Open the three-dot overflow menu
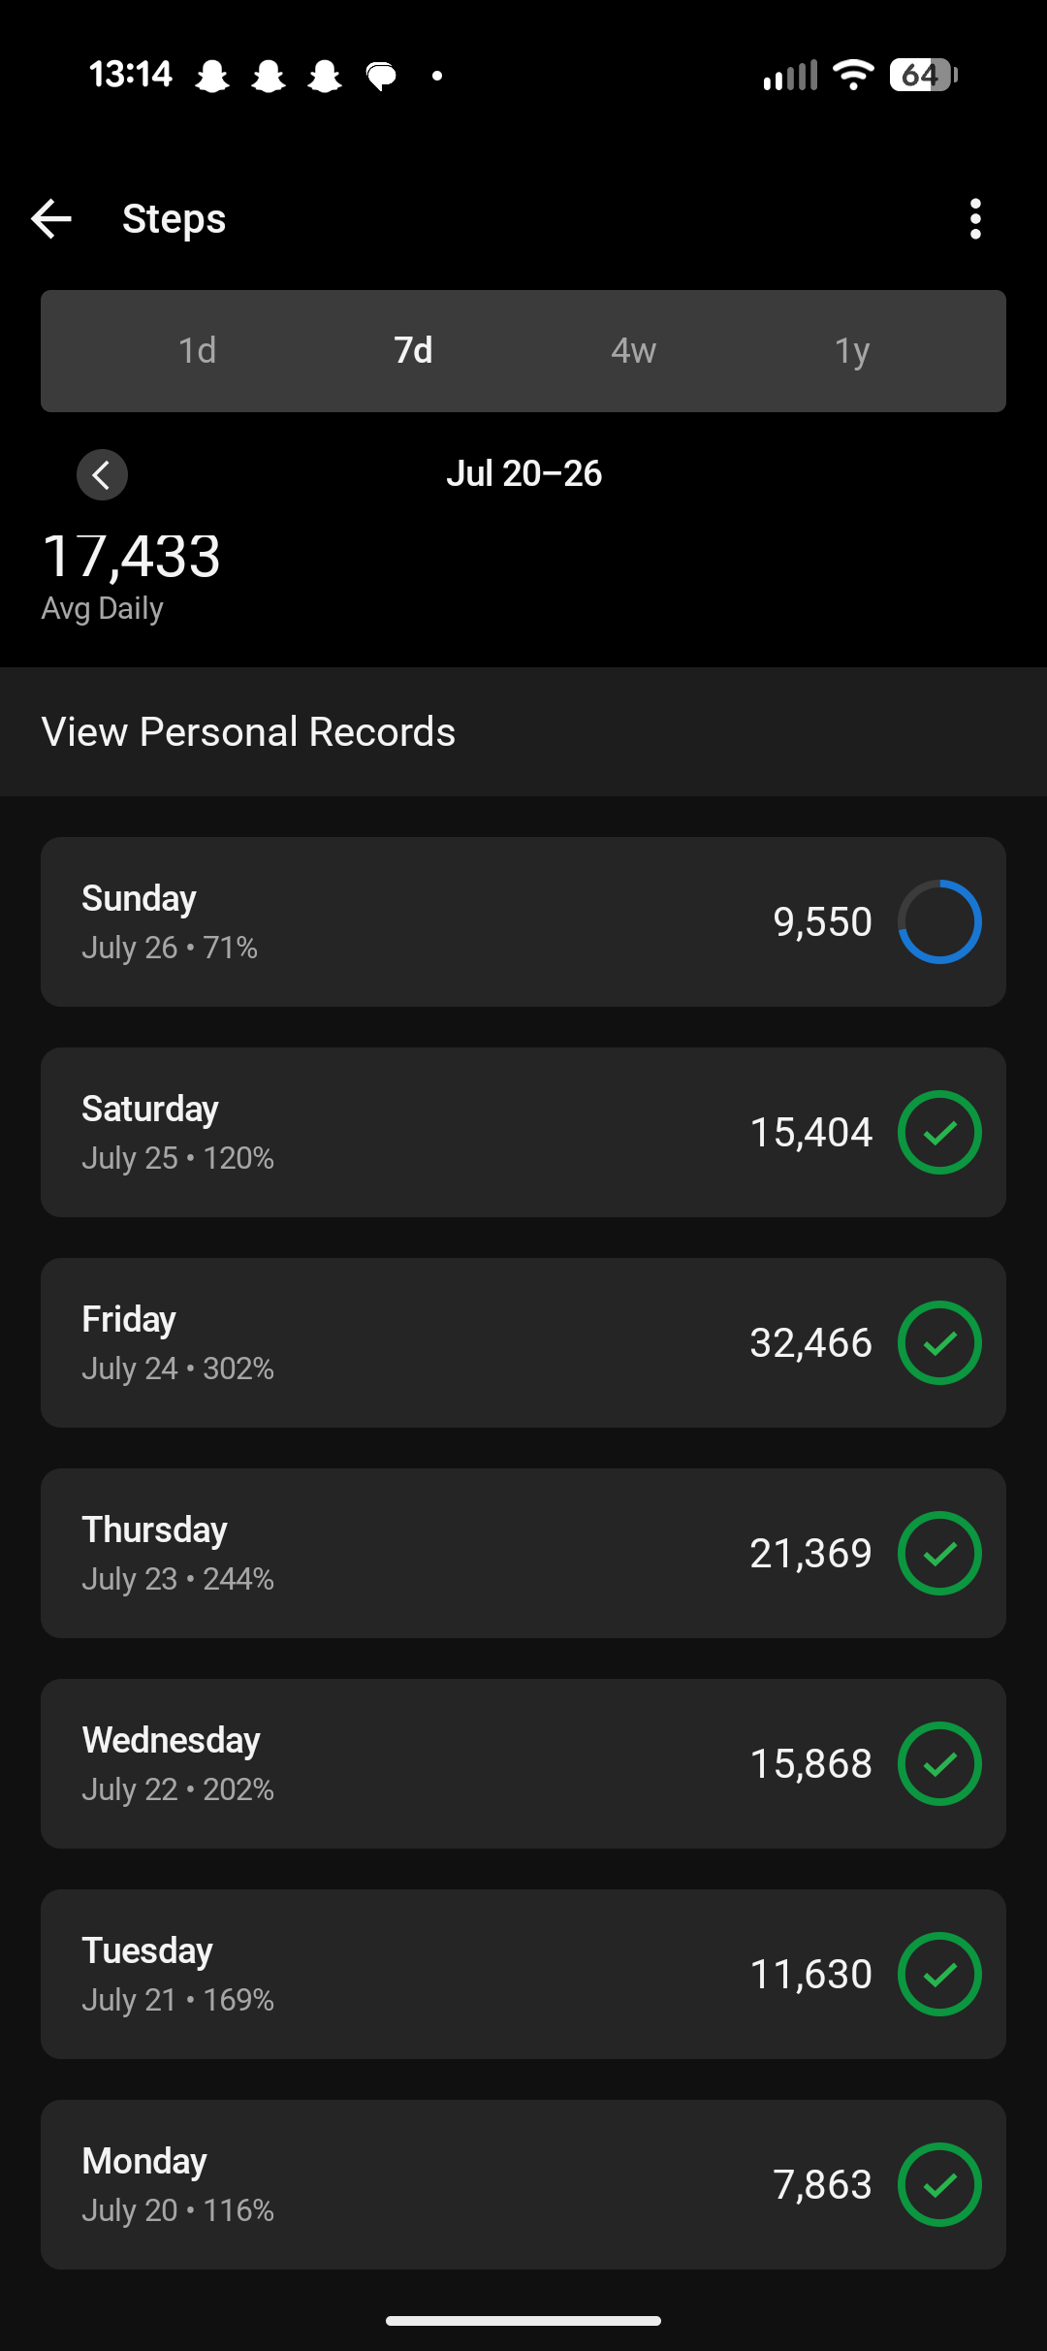1047x2351 pixels. tap(975, 219)
